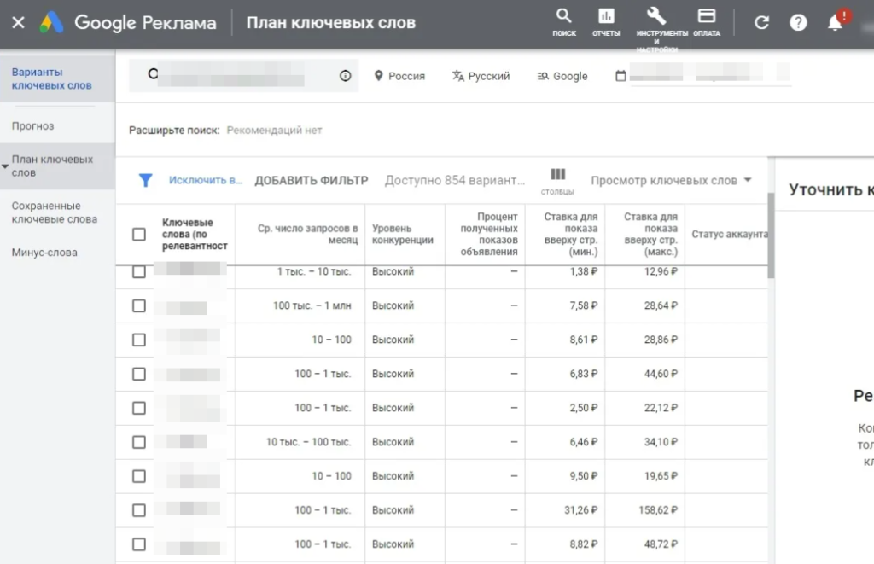Open the date range calendar icon
This screenshot has height=564, width=874.
(x=621, y=76)
